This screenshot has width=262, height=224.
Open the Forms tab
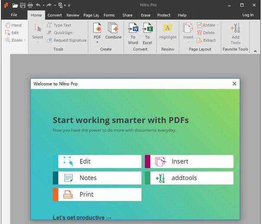pyautogui.click(x=109, y=15)
